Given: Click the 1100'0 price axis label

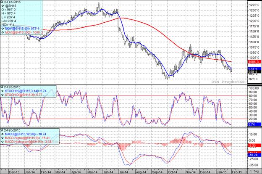Looking at the screenshot, I should point(254,42).
